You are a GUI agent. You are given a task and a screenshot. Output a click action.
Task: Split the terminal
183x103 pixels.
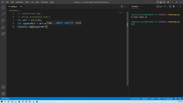[170, 7]
